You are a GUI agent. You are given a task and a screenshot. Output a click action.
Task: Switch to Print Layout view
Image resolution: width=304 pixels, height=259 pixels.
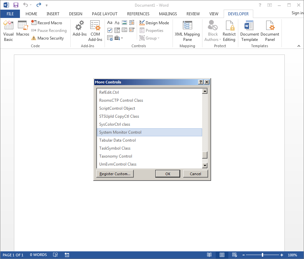[222, 255]
